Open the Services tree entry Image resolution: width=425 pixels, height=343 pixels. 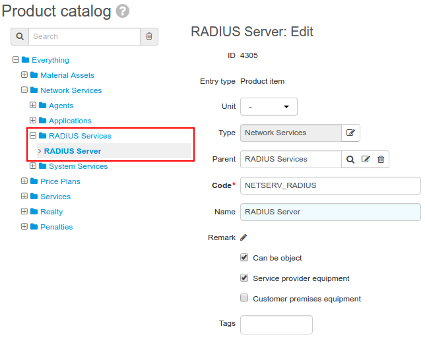[55, 197]
